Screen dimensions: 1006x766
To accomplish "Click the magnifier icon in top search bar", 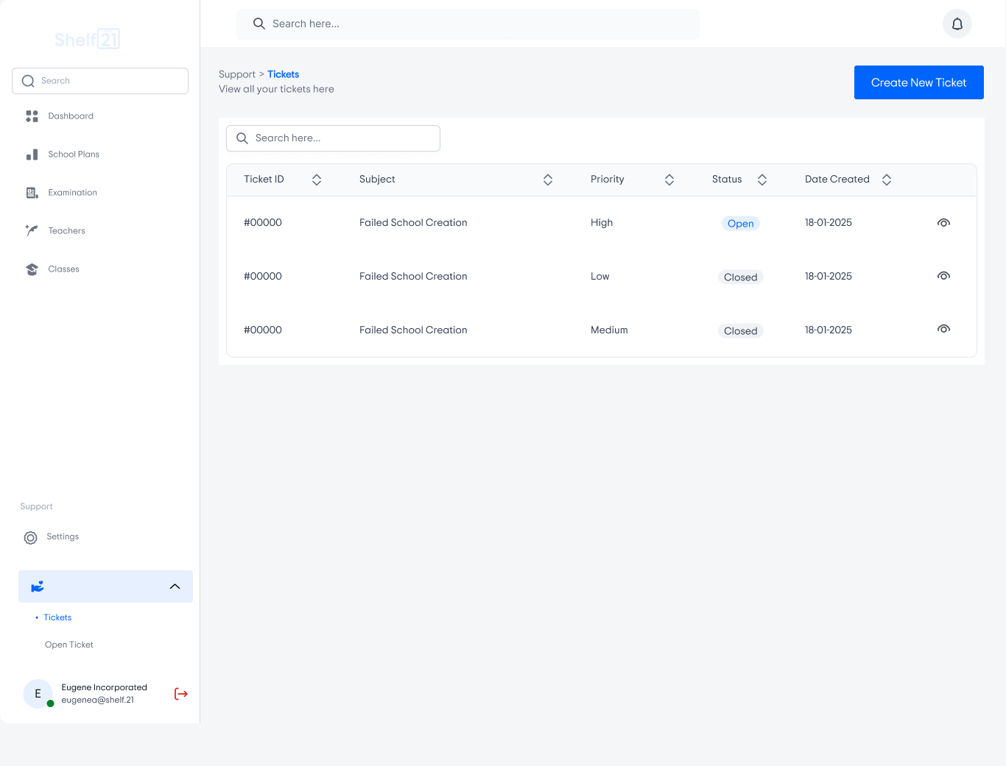I will click(259, 24).
